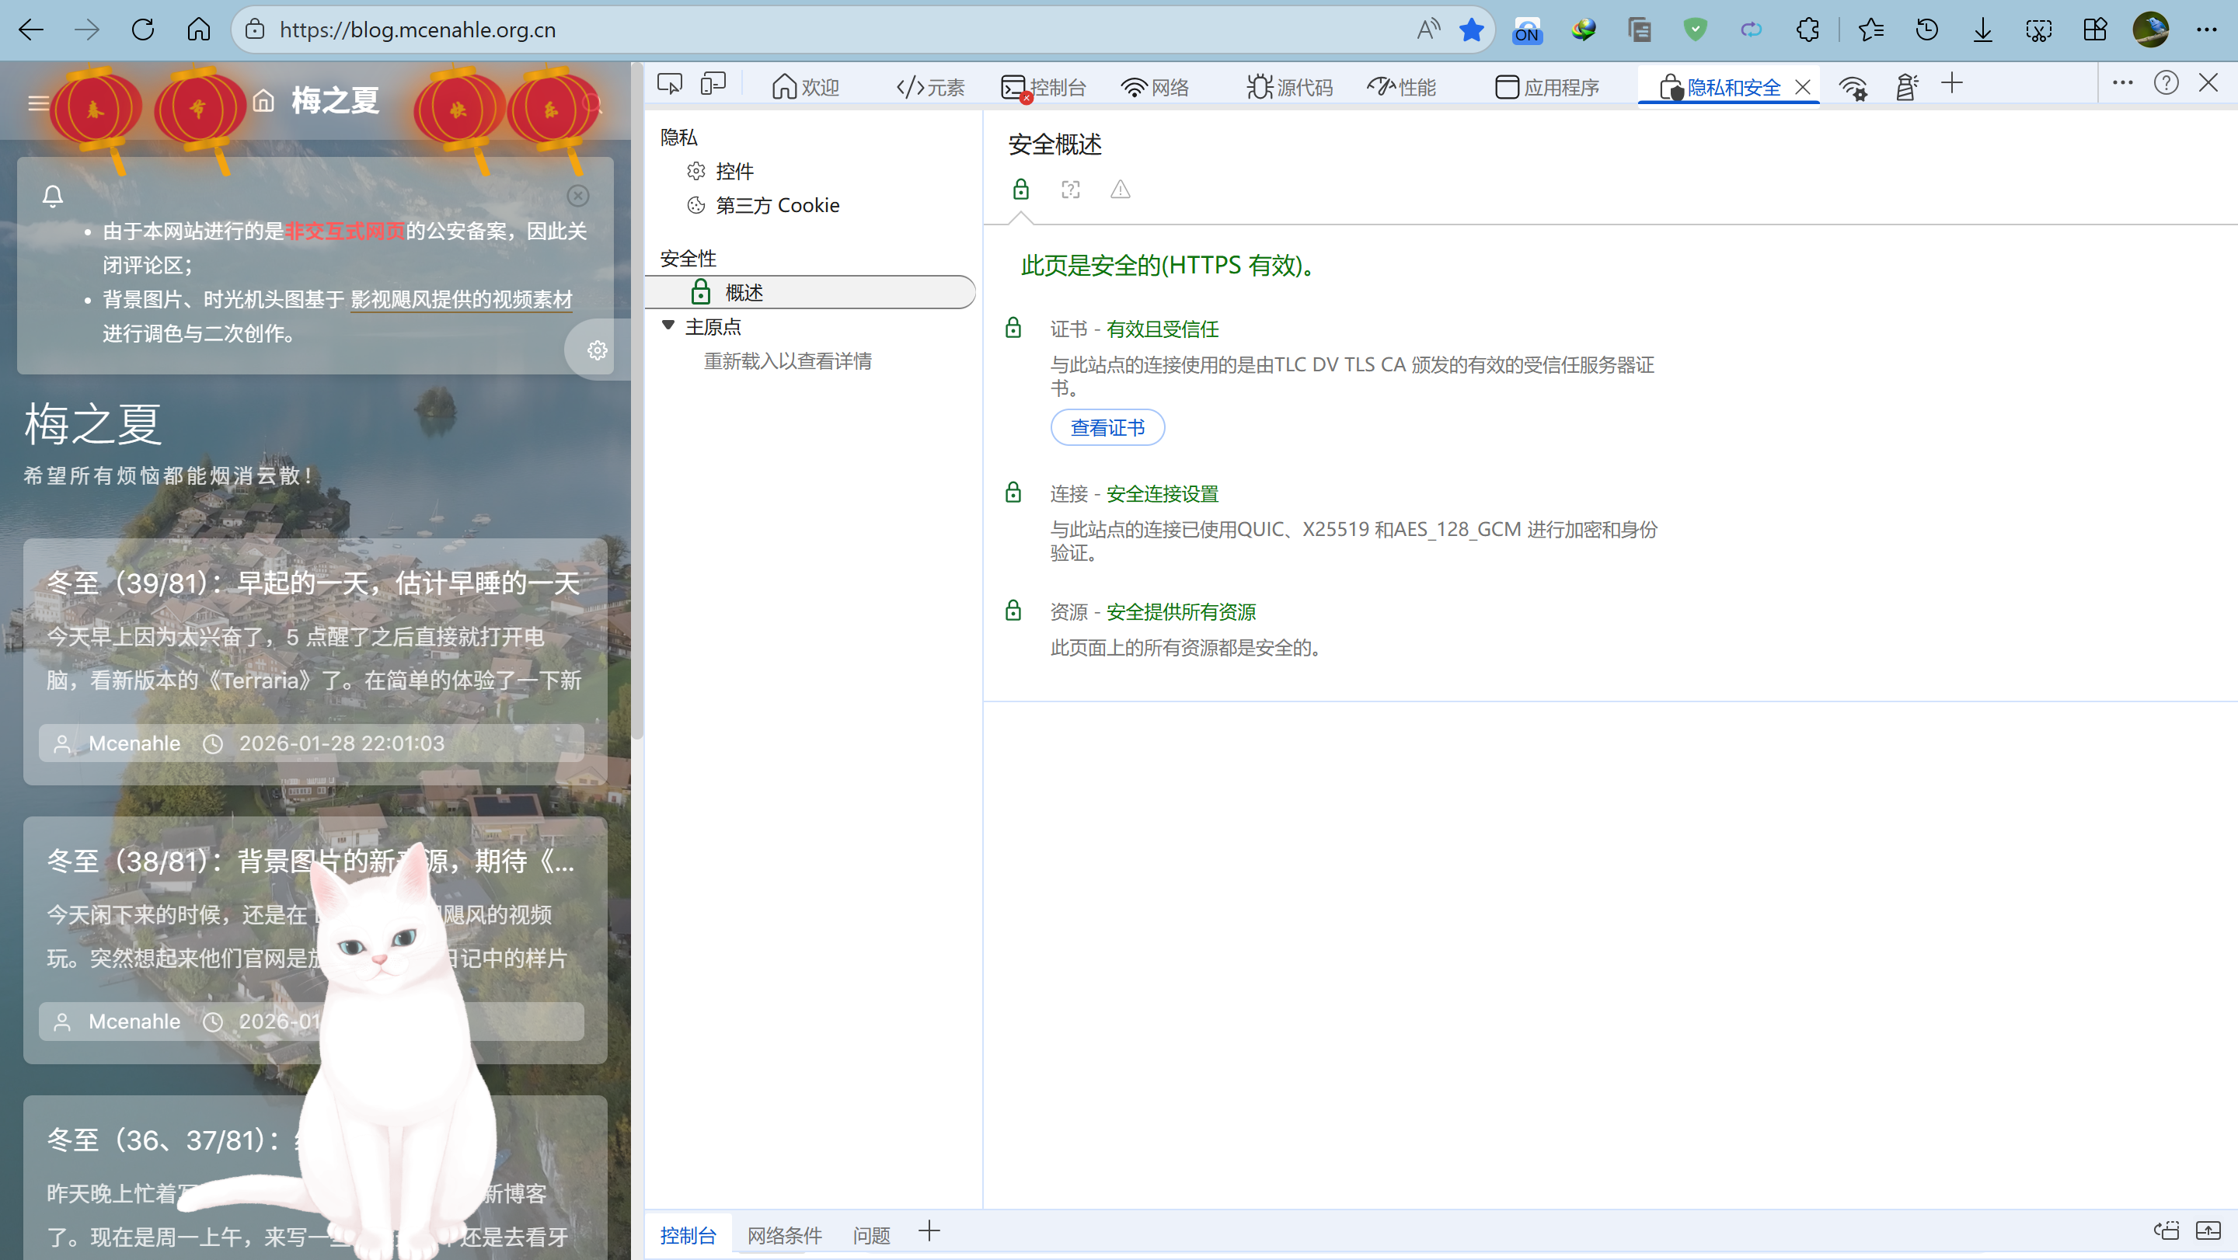Screen dimensions: 2238x1260
Task: Click the 查看证书 button
Action: click(1107, 427)
